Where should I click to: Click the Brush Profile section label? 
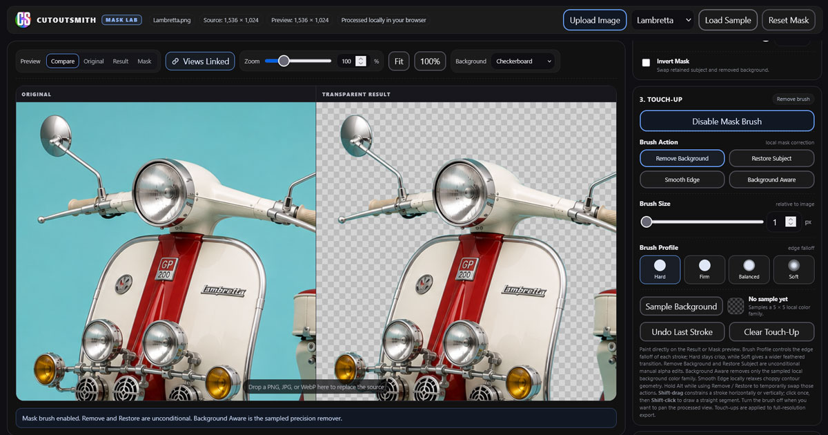pyautogui.click(x=659, y=247)
